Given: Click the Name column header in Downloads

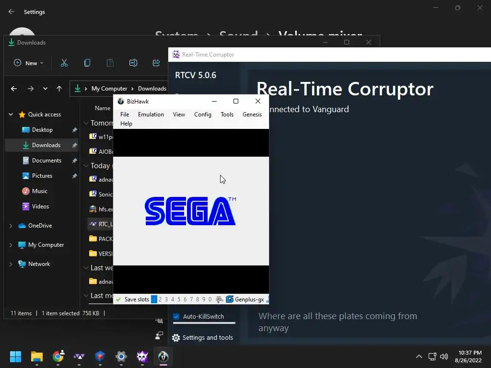Looking at the screenshot, I should pos(103,108).
